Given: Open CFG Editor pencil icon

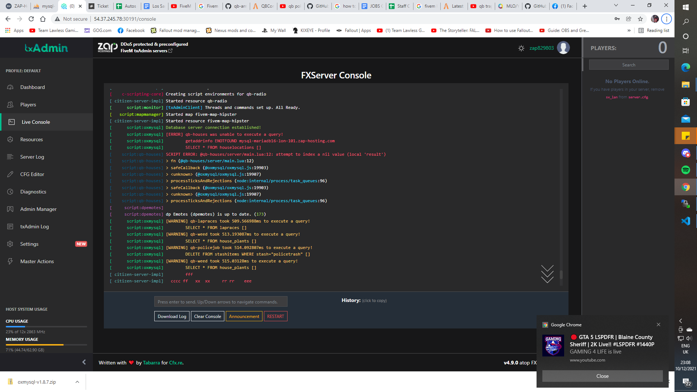Looking at the screenshot, I should tap(10, 174).
